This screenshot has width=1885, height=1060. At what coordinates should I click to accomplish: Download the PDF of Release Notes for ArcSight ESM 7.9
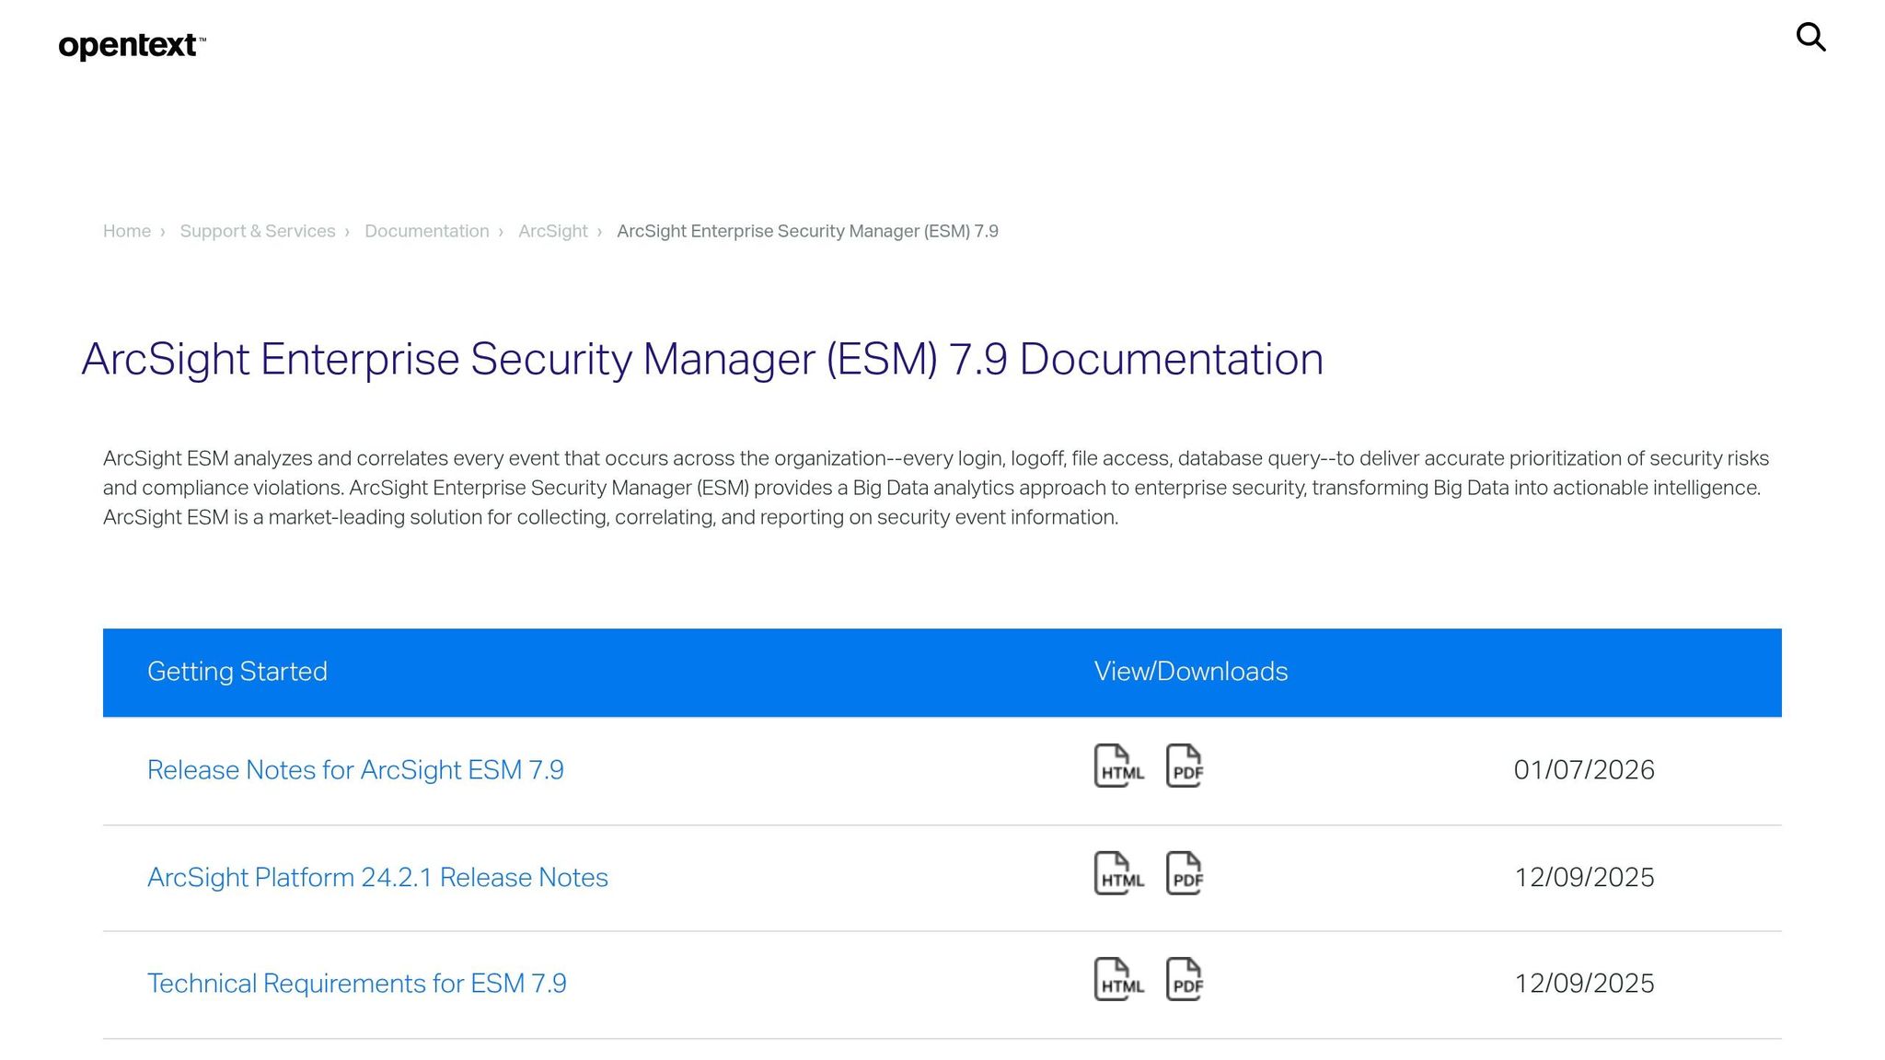(x=1185, y=766)
